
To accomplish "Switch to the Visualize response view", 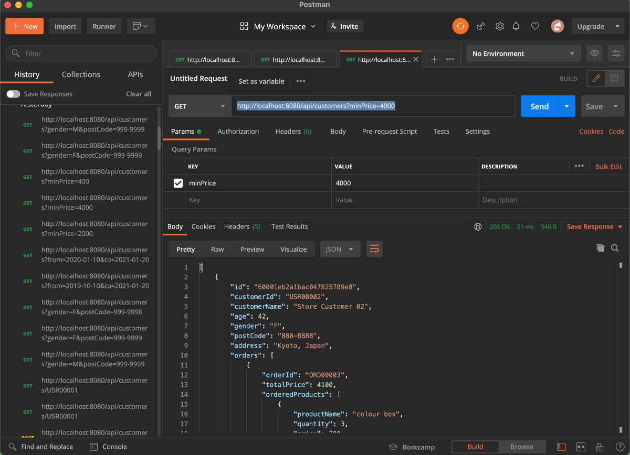I will [x=293, y=249].
